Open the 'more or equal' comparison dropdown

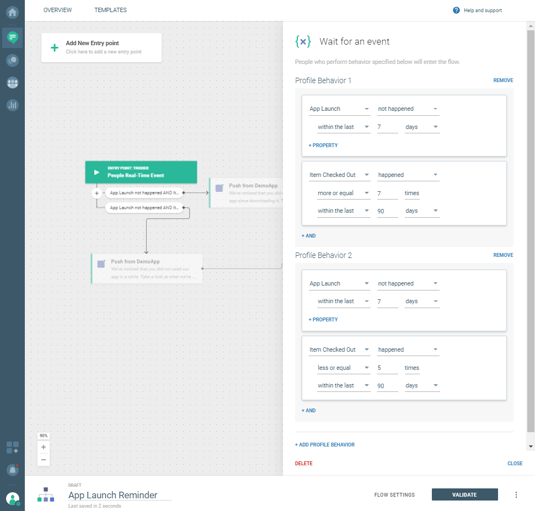click(x=343, y=193)
